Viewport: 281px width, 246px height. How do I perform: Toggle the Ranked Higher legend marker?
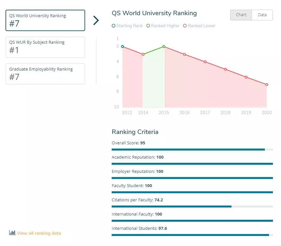click(148, 26)
